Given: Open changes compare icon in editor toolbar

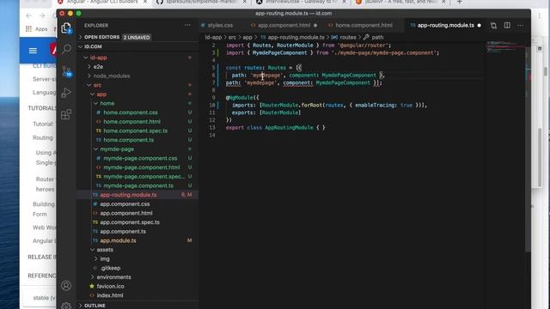Looking at the screenshot, I should tap(493, 25).
